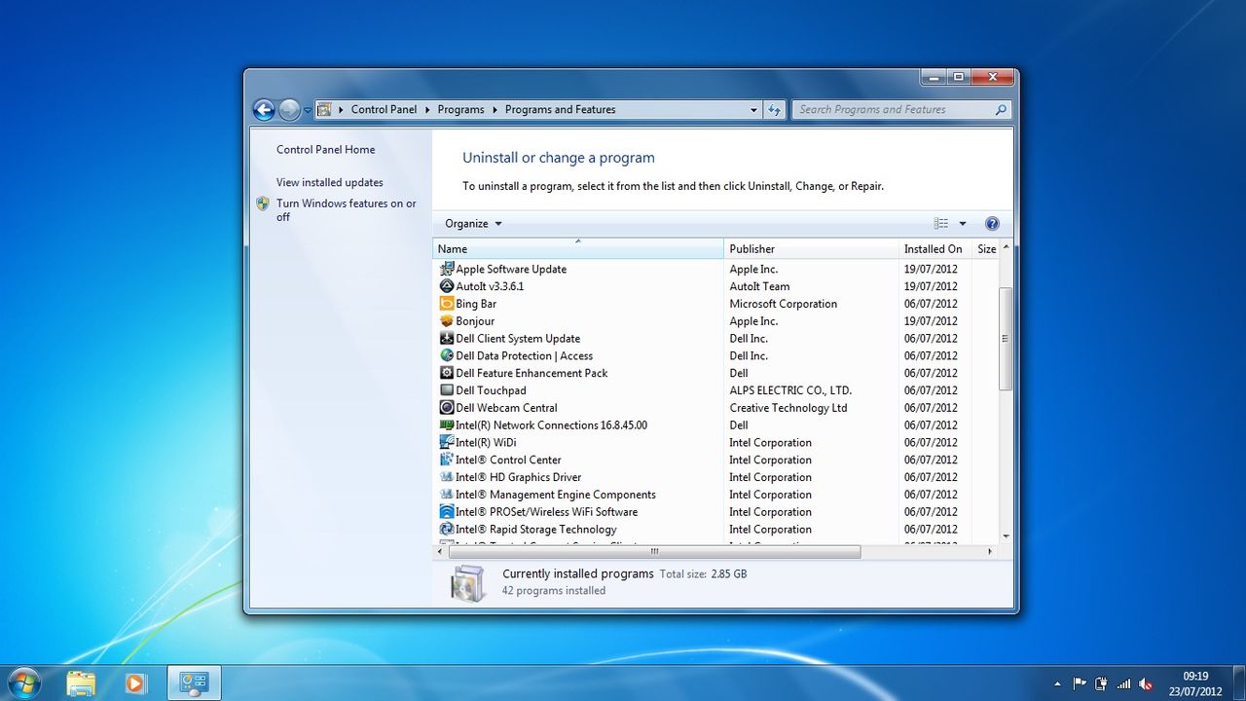Click the Control Panel address bar icon
Screen dimensions: 1246x701
tap(325, 110)
